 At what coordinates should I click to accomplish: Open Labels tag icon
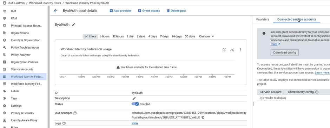pyautogui.click(x=5, y=91)
